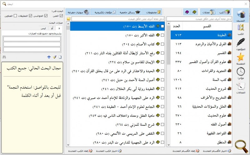Select علوم القرآن وأصول التفسير category
Screen dimensions: 250x155
[201, 62]
